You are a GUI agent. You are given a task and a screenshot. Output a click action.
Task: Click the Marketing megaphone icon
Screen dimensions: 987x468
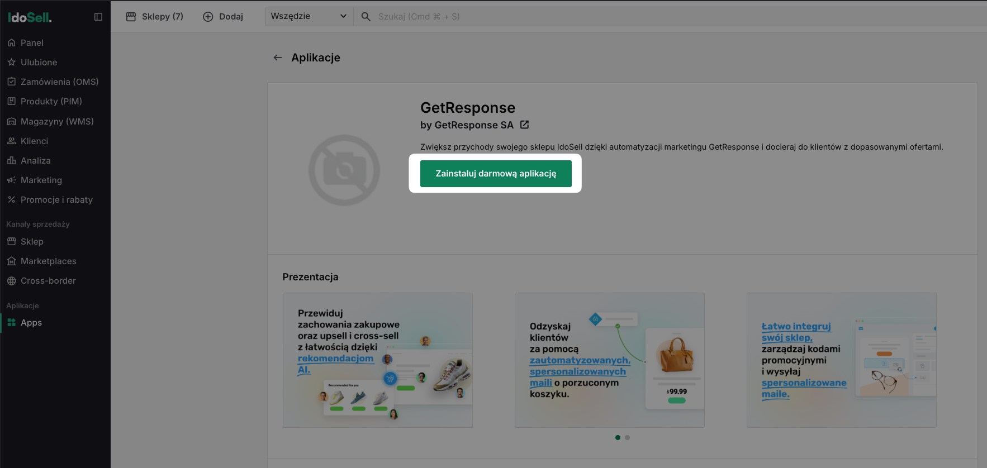tap(11, 180)
